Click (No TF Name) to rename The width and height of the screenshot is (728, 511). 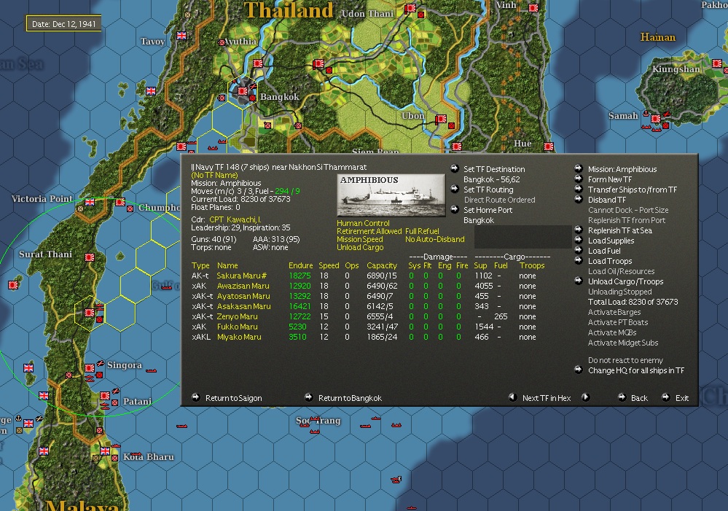(214, 175)
